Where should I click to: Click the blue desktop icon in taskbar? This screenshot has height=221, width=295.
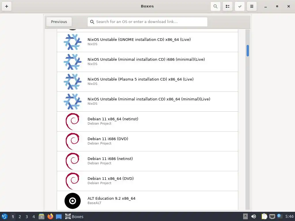[x=59, y=217]
